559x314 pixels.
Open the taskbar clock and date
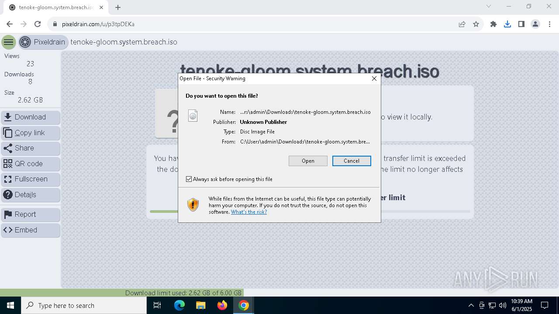(521, 305)
